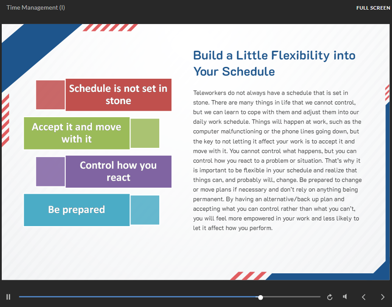The image size is (392, 307).
Task: Click the "Build a Little Flexibility" slide heading
Action: pos(274,63)
